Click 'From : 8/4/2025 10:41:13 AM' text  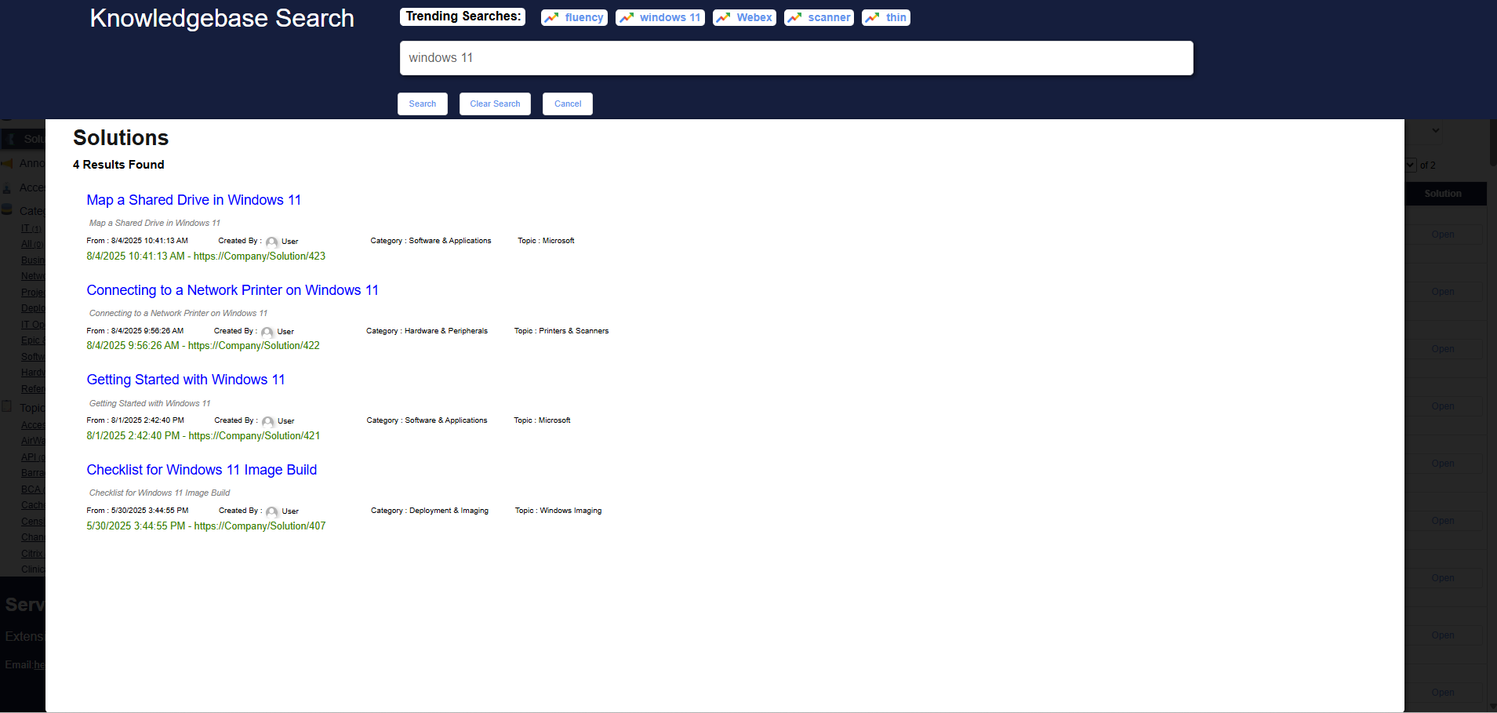[137, 241]
